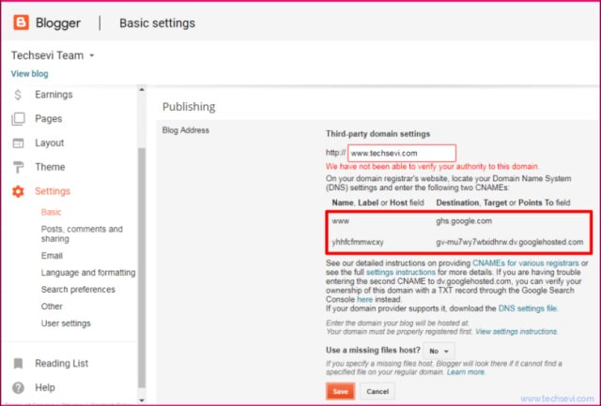Image resolution: width=601 pixels, height=406 pixels.
Task: Click the Settings gear icon
Action: pyautogui.click(x=18, y=191)
